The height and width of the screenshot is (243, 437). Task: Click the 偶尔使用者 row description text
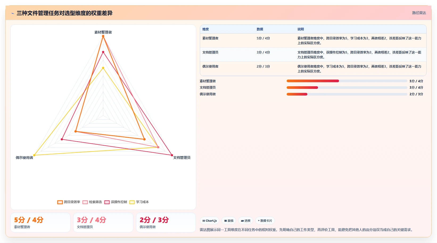(x=359, y=69)
